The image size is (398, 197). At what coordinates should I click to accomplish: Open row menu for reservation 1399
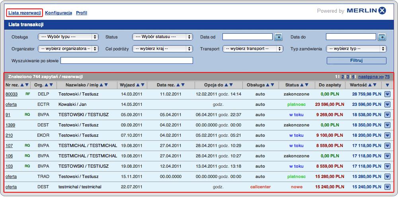tap(387, 125)
